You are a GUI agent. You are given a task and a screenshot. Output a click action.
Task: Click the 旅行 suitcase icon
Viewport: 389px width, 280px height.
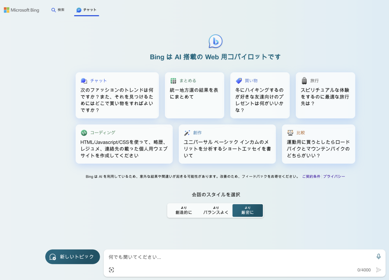(x=304, y=81)
